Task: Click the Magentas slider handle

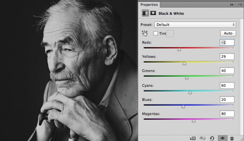Action: coord(193,120)
